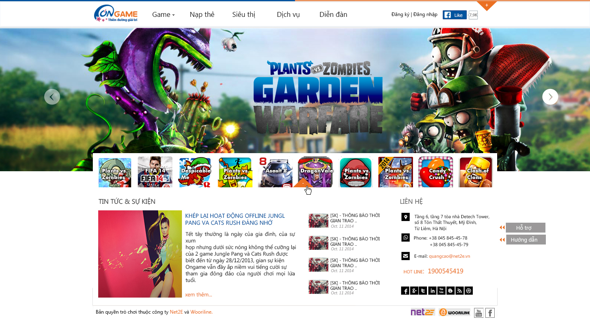Open the Asaslt 8 racing game icon
This screenshot has height=319, width=590.
click(x=275, y=172)
